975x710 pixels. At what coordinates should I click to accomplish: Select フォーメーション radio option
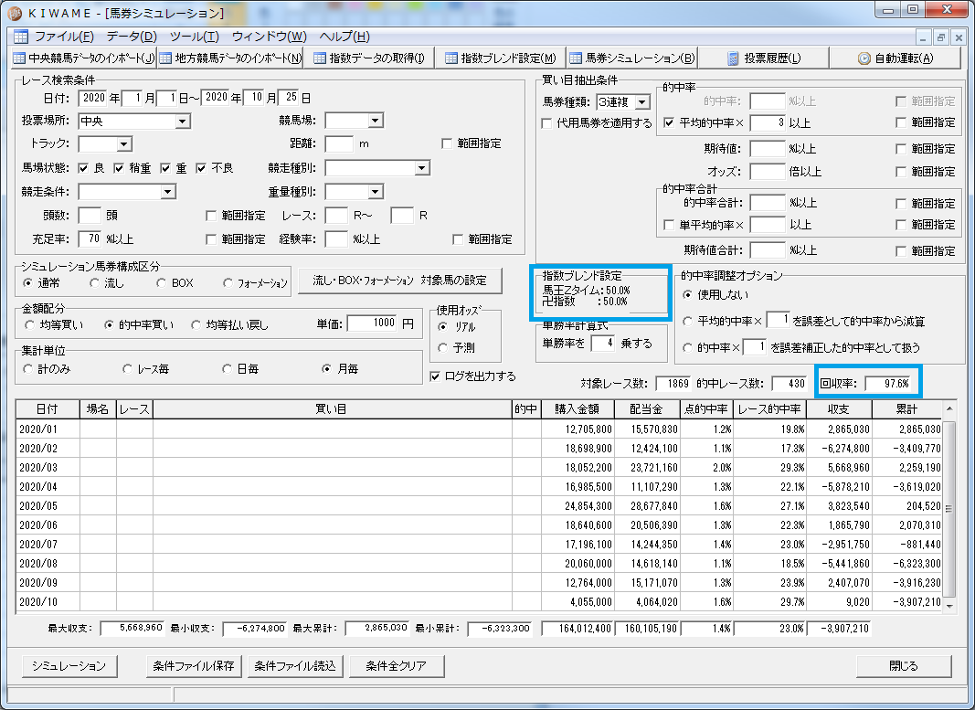(x=228, y=283)
